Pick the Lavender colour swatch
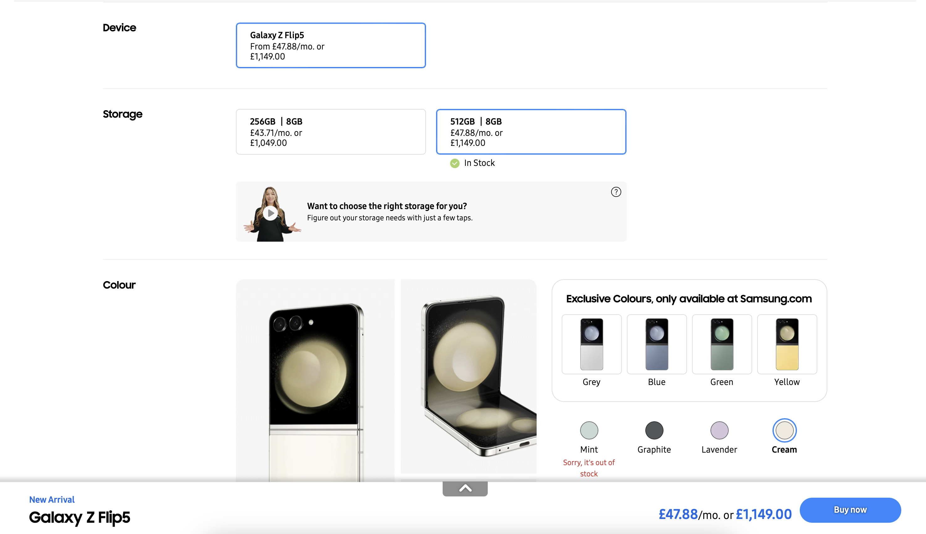The image size is (926, 534). click(x=719, y=430)
